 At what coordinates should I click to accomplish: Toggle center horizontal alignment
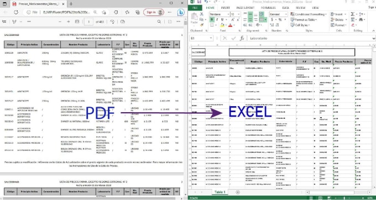click(250, 20)
